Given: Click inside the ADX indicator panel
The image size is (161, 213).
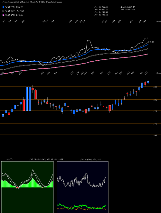Looking at the screenshot, I should coord(82,187).
